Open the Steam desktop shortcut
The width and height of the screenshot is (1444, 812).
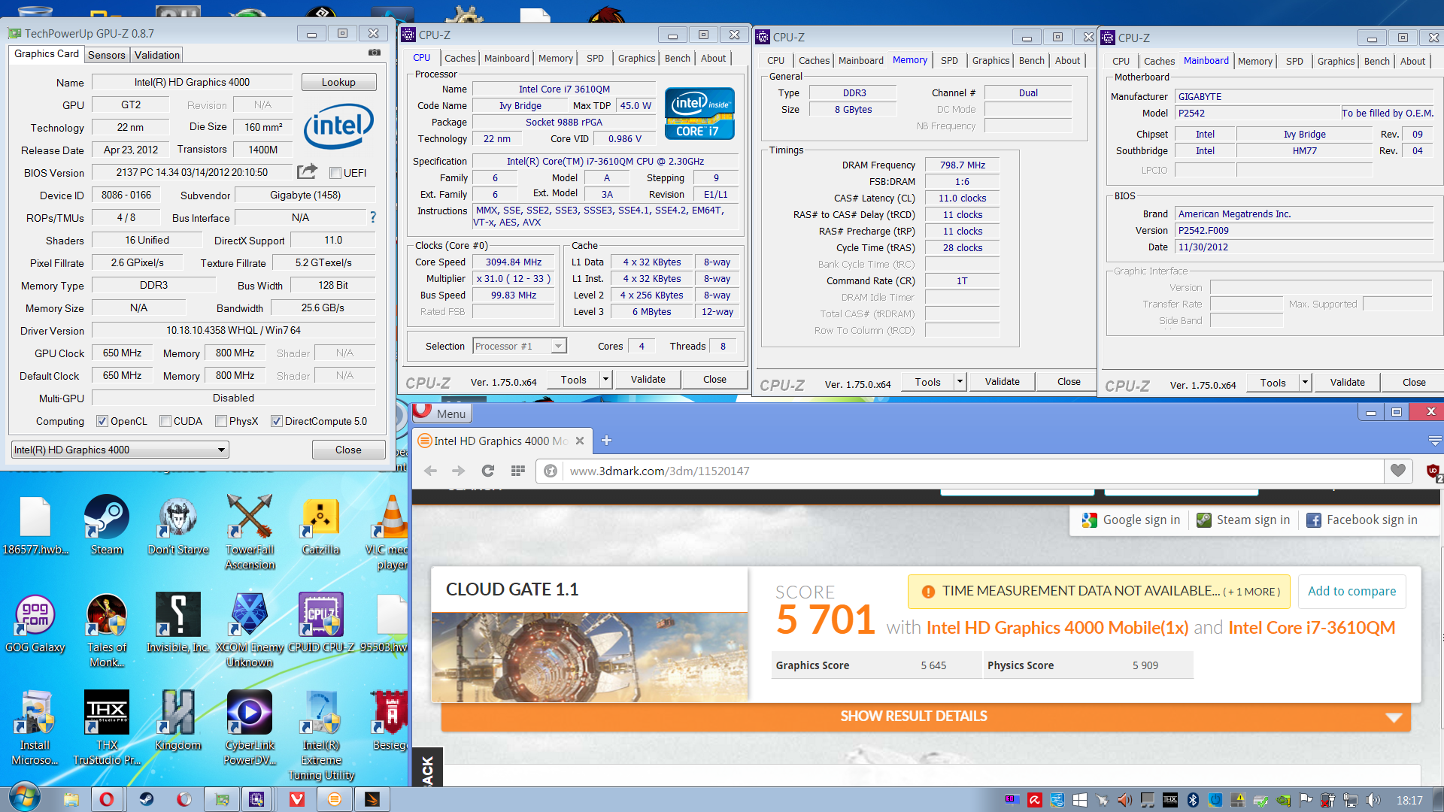pos(107,525)
